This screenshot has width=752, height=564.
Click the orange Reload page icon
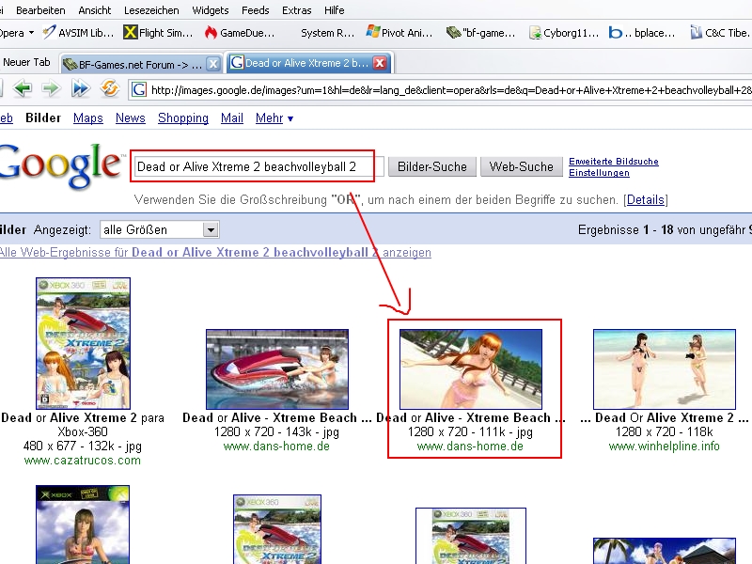point(109,88)
